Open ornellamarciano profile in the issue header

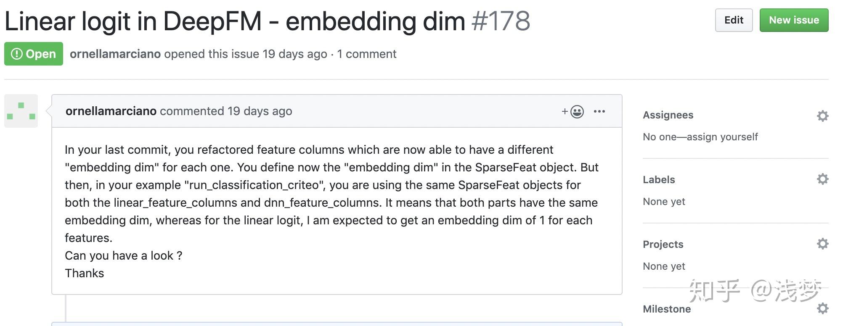(115, 54)
